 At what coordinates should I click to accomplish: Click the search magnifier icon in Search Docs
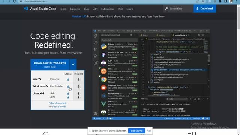(166, 9)
